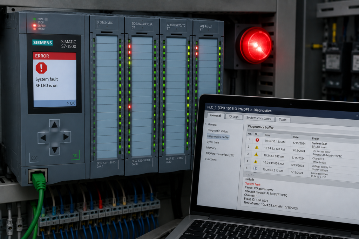This screenshot has width=359, height=239.
Task: Open the System constants tab
Action: [258, 118]
